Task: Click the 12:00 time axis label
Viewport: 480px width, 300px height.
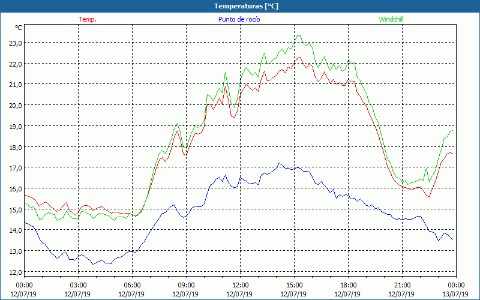Action: tap(241, 285)
